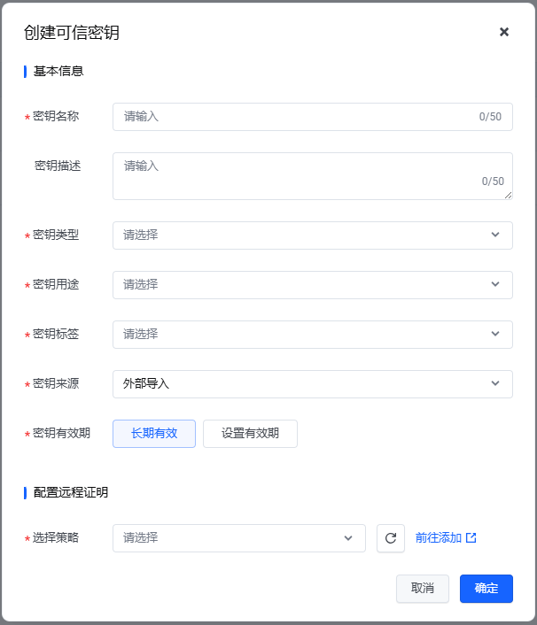Click the refresh icon beside 选择策略

coord(391,538)
